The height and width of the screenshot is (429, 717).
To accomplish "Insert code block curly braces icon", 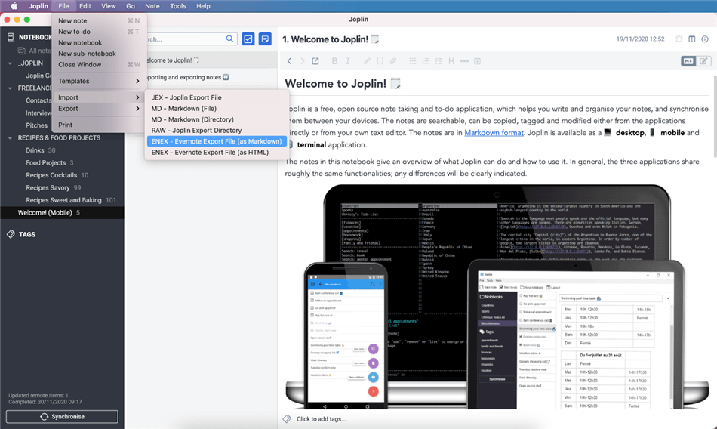I will (380, 61).
